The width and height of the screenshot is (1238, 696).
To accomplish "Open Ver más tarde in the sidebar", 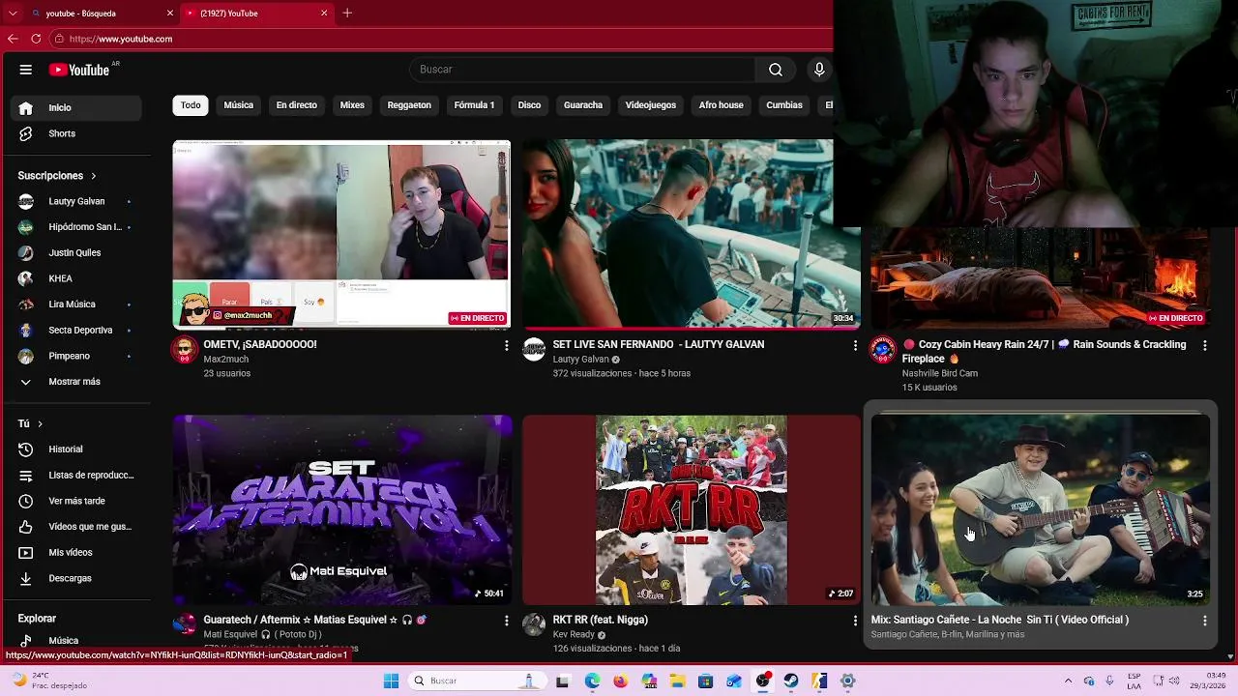I will (77, 501).
